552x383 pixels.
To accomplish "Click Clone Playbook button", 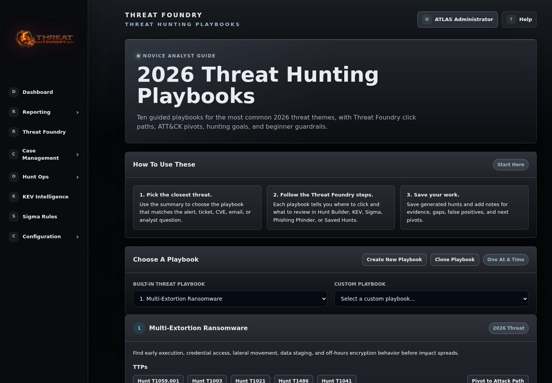I will click(x=455, y=260).
